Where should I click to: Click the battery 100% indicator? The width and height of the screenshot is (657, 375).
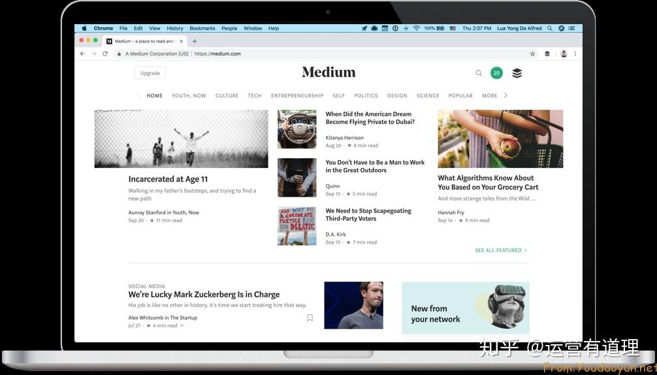point(434,28)
